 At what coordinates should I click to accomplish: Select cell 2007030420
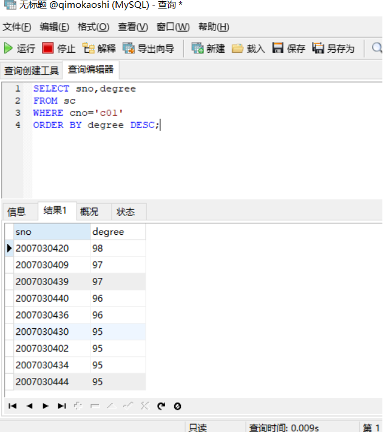[x=52, y=248]
